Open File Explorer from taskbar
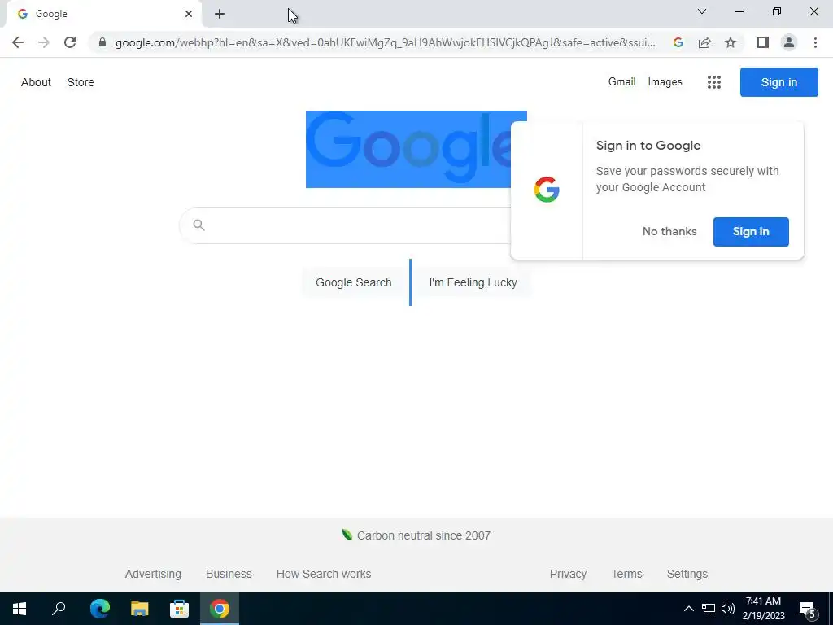 [x=139, y=609]
